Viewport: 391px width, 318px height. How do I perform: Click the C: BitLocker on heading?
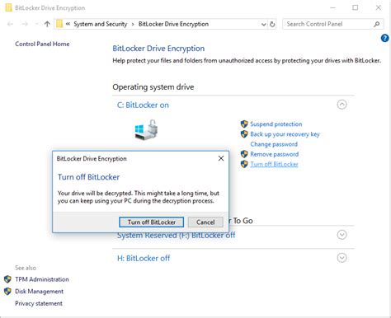click(143, 105)
